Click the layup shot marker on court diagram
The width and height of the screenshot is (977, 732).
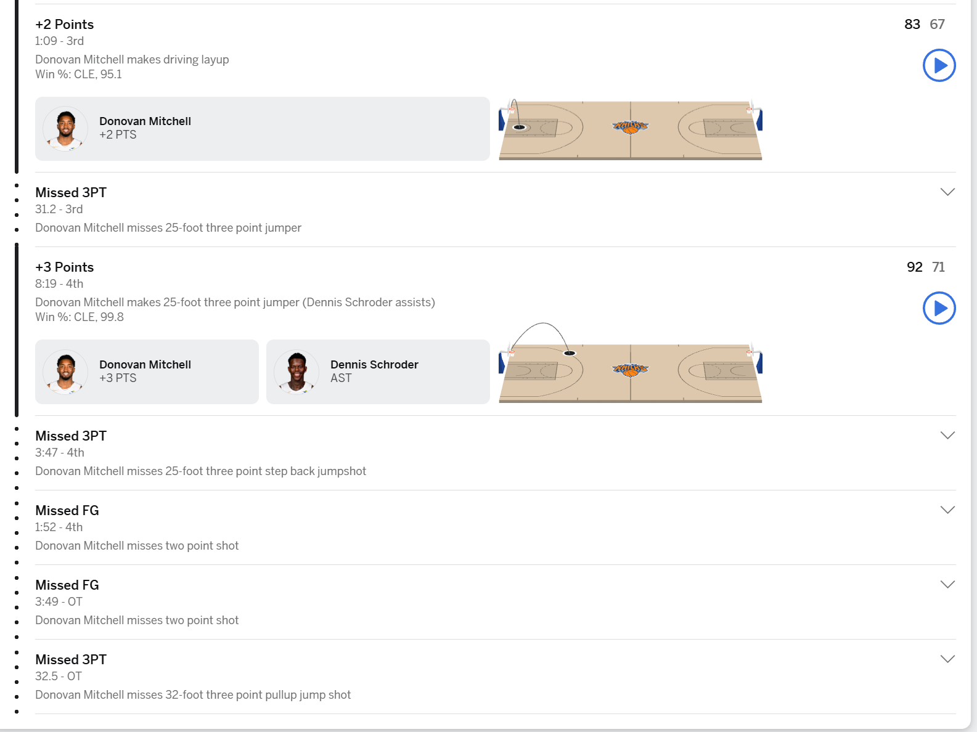pyautogui.click(x=520, y=128)
